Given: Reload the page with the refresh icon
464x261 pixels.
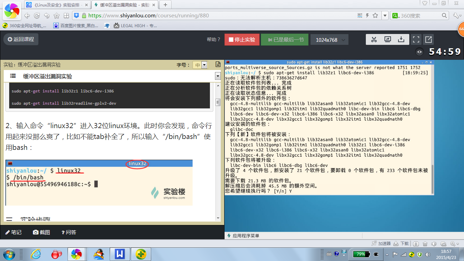Looking at the screenshot, I should [x=37, y=16].
